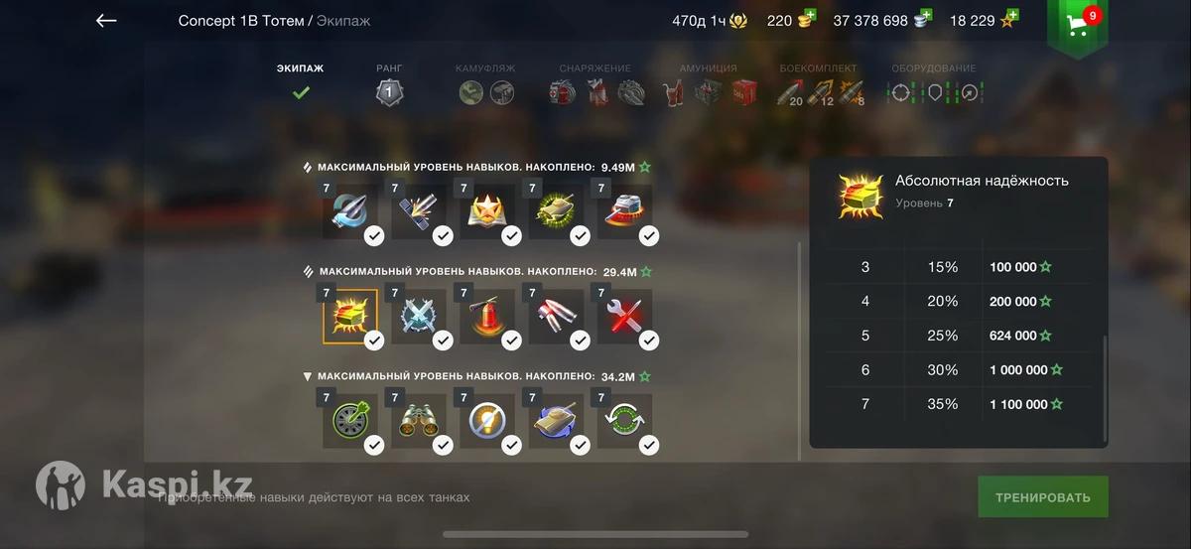Toggle checkmark on the red wrench skill
Image resolution: width=1191 pixels, height=549 pixels.
(x=648, y=341)
